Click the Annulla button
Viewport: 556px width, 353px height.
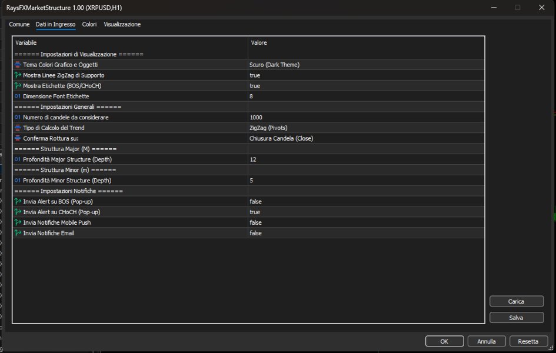coord(486,341)
